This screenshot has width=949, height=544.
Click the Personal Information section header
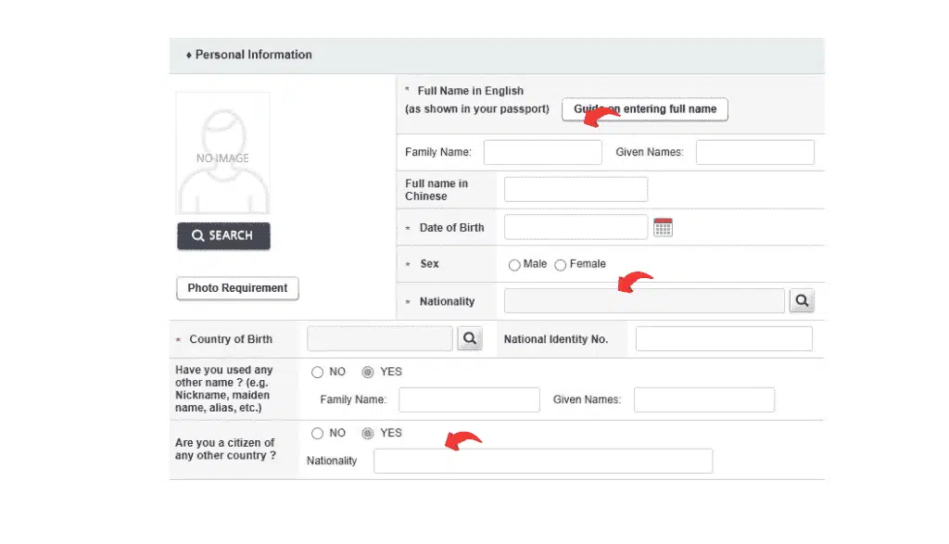(x=497, y=55)
